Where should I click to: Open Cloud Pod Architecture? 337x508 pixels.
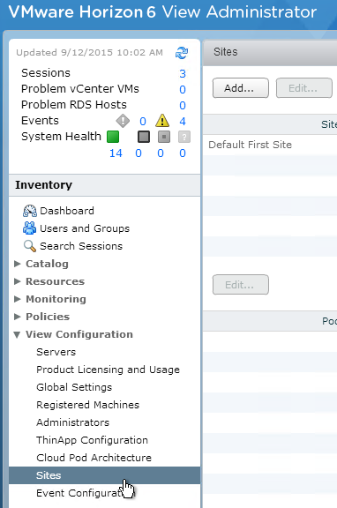pyautogui.click(x=94, y=458)
